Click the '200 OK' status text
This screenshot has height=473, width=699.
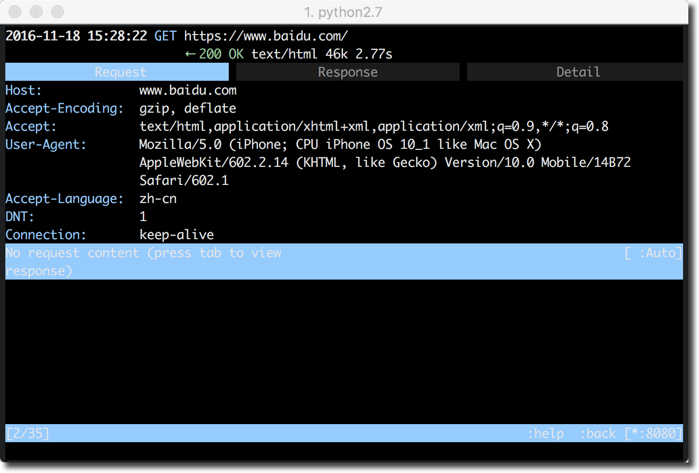(x=221, y=54)
